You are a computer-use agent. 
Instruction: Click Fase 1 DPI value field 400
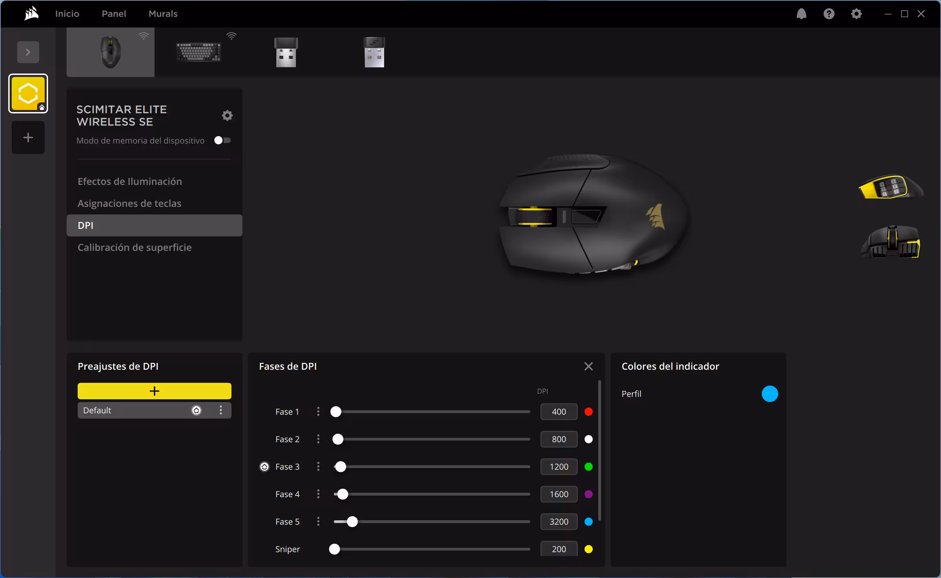tap(558, 412)
